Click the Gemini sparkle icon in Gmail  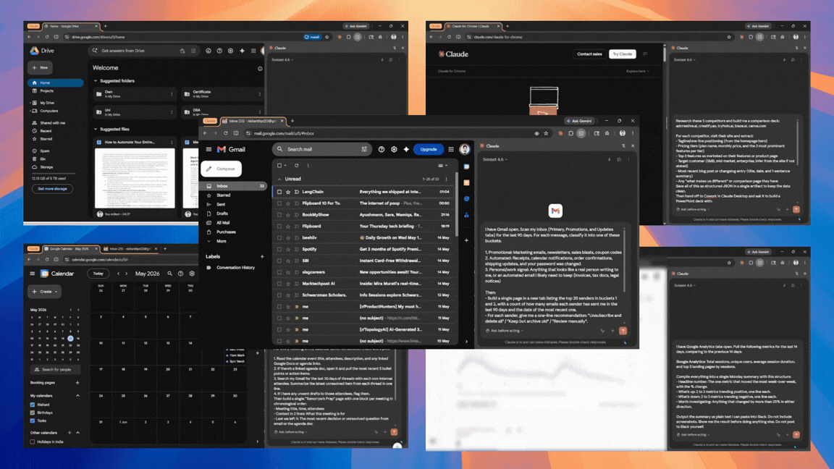[406, 149]
